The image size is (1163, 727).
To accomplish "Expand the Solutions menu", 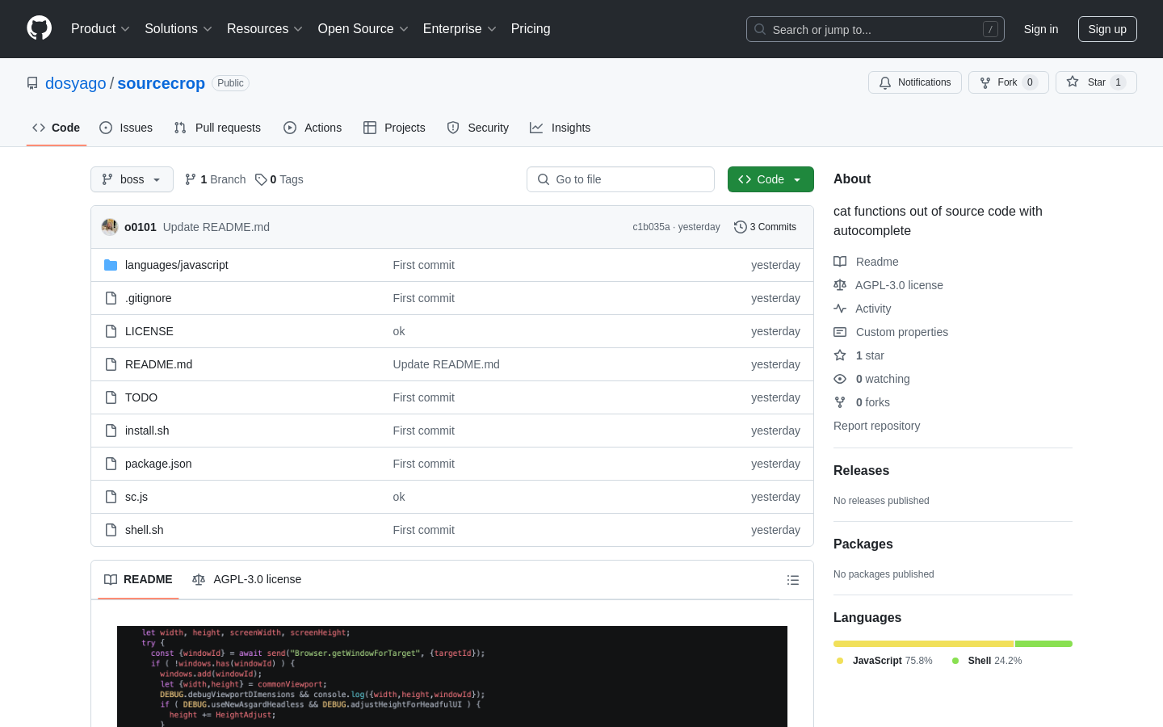I will pyautogui.click(x=178, y=29).
